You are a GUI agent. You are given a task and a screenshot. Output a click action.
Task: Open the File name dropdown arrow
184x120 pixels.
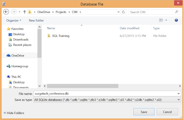(179, 94)
